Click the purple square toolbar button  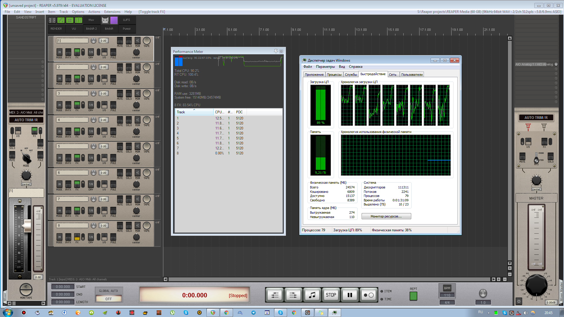(114, 20)
